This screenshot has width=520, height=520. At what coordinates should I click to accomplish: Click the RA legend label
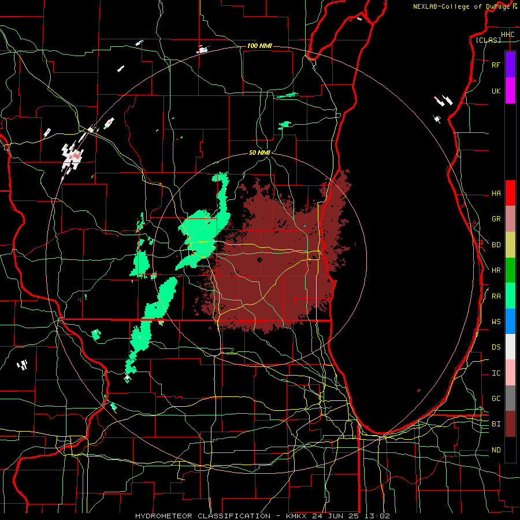pyautogui.click(x=496, y=296)
